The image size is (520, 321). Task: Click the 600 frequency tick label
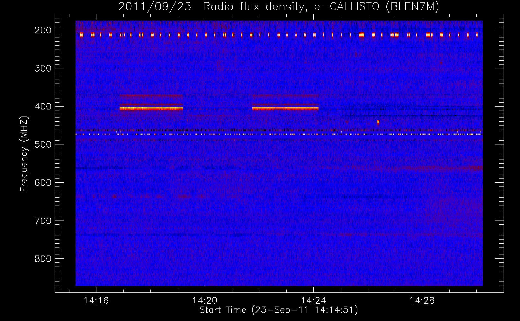pos(43,183)
